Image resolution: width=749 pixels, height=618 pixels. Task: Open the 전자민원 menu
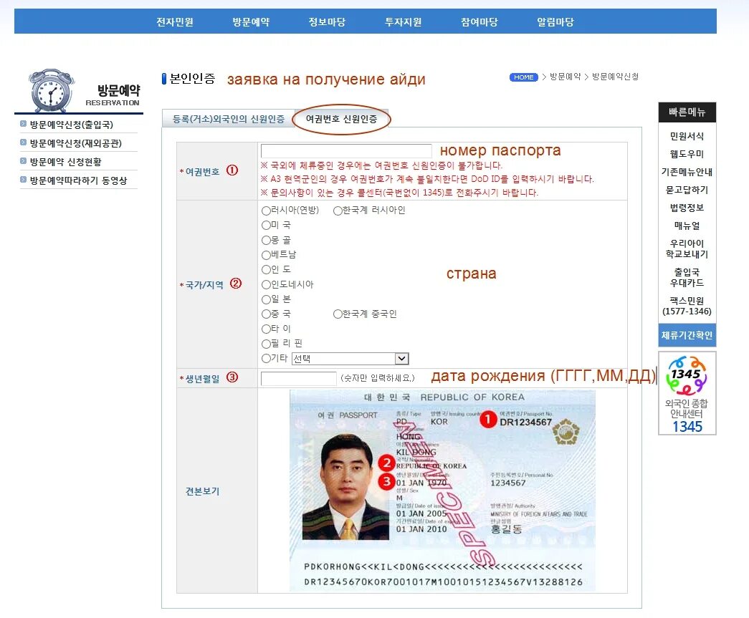[x=175, y=22]
